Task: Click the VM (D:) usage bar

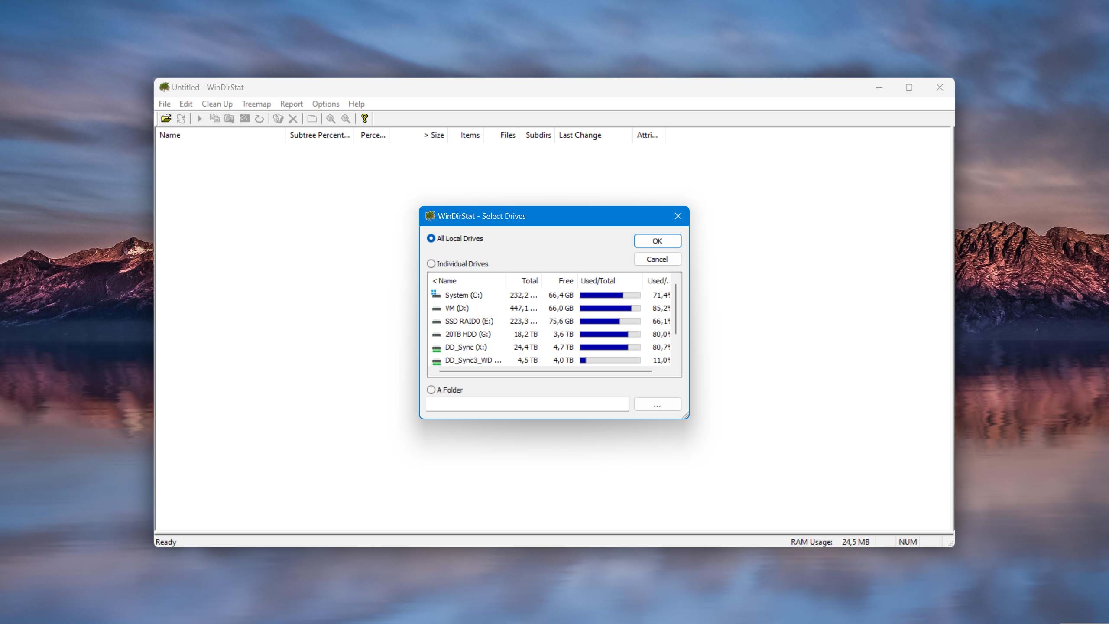Action: tap(610, 308)
